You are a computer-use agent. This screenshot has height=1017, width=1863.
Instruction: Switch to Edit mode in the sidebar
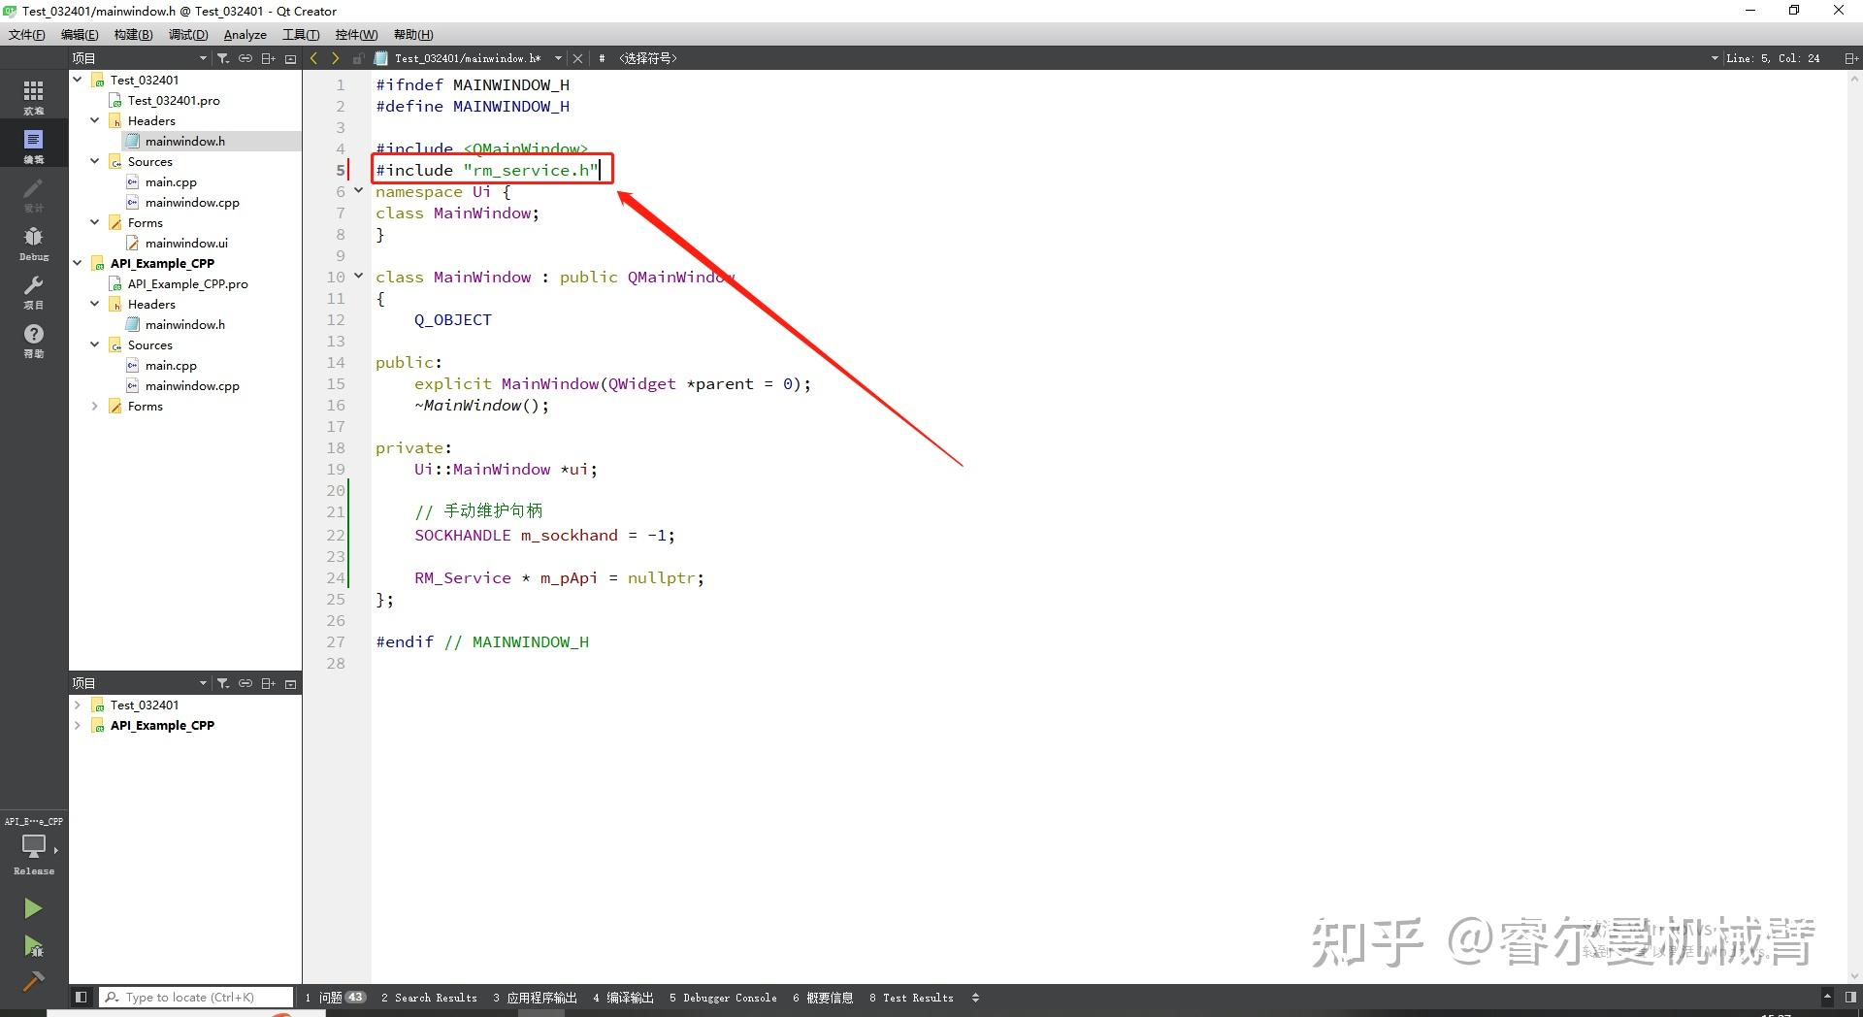tap(34, 144)
